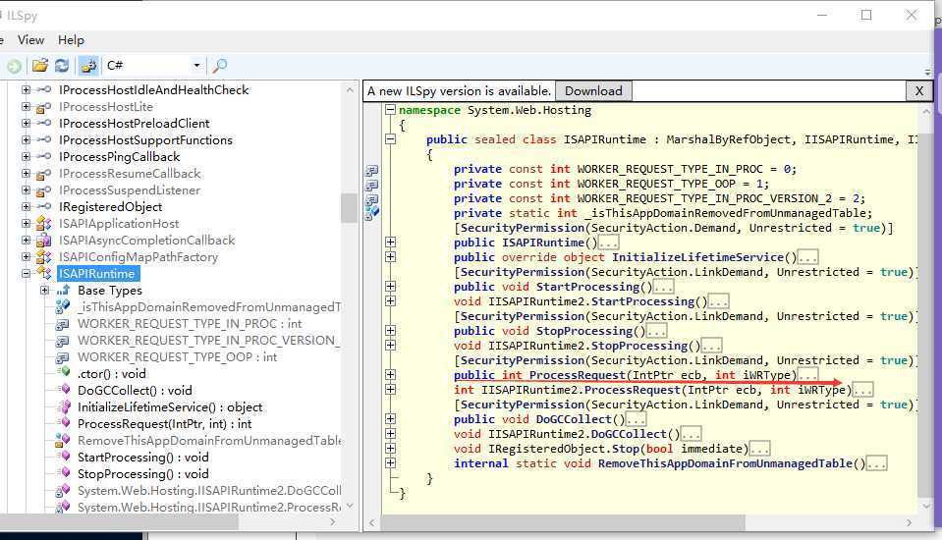Click the code margin icon beside WORKER_REQUEST_TYPE_IN_PROC
This screenshot has height=540, width=942.
pos(372,170)
